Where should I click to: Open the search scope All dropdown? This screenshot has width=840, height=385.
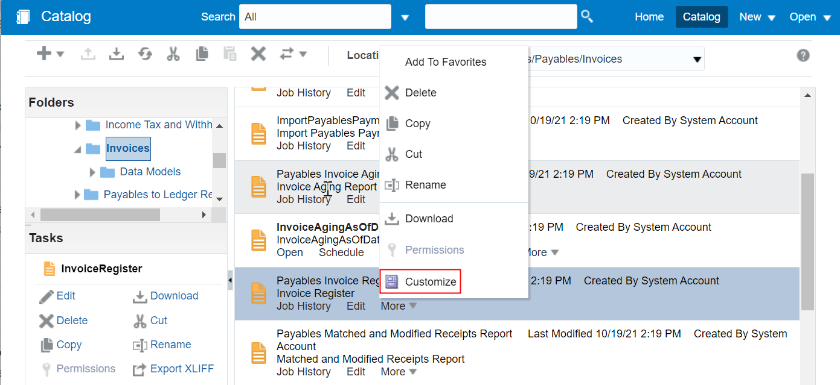[x=404, y=16]
